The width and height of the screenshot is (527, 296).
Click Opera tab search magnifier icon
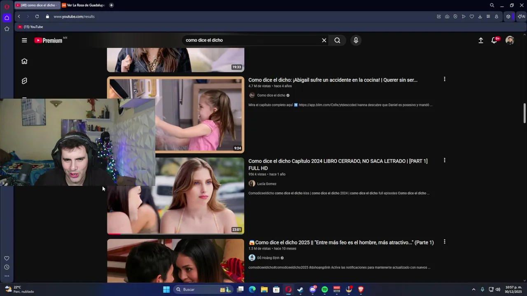point(492,5)
